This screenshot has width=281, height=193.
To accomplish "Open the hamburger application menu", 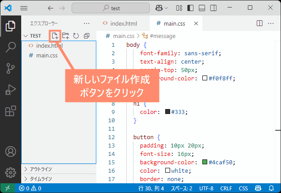I will [24, 8].
